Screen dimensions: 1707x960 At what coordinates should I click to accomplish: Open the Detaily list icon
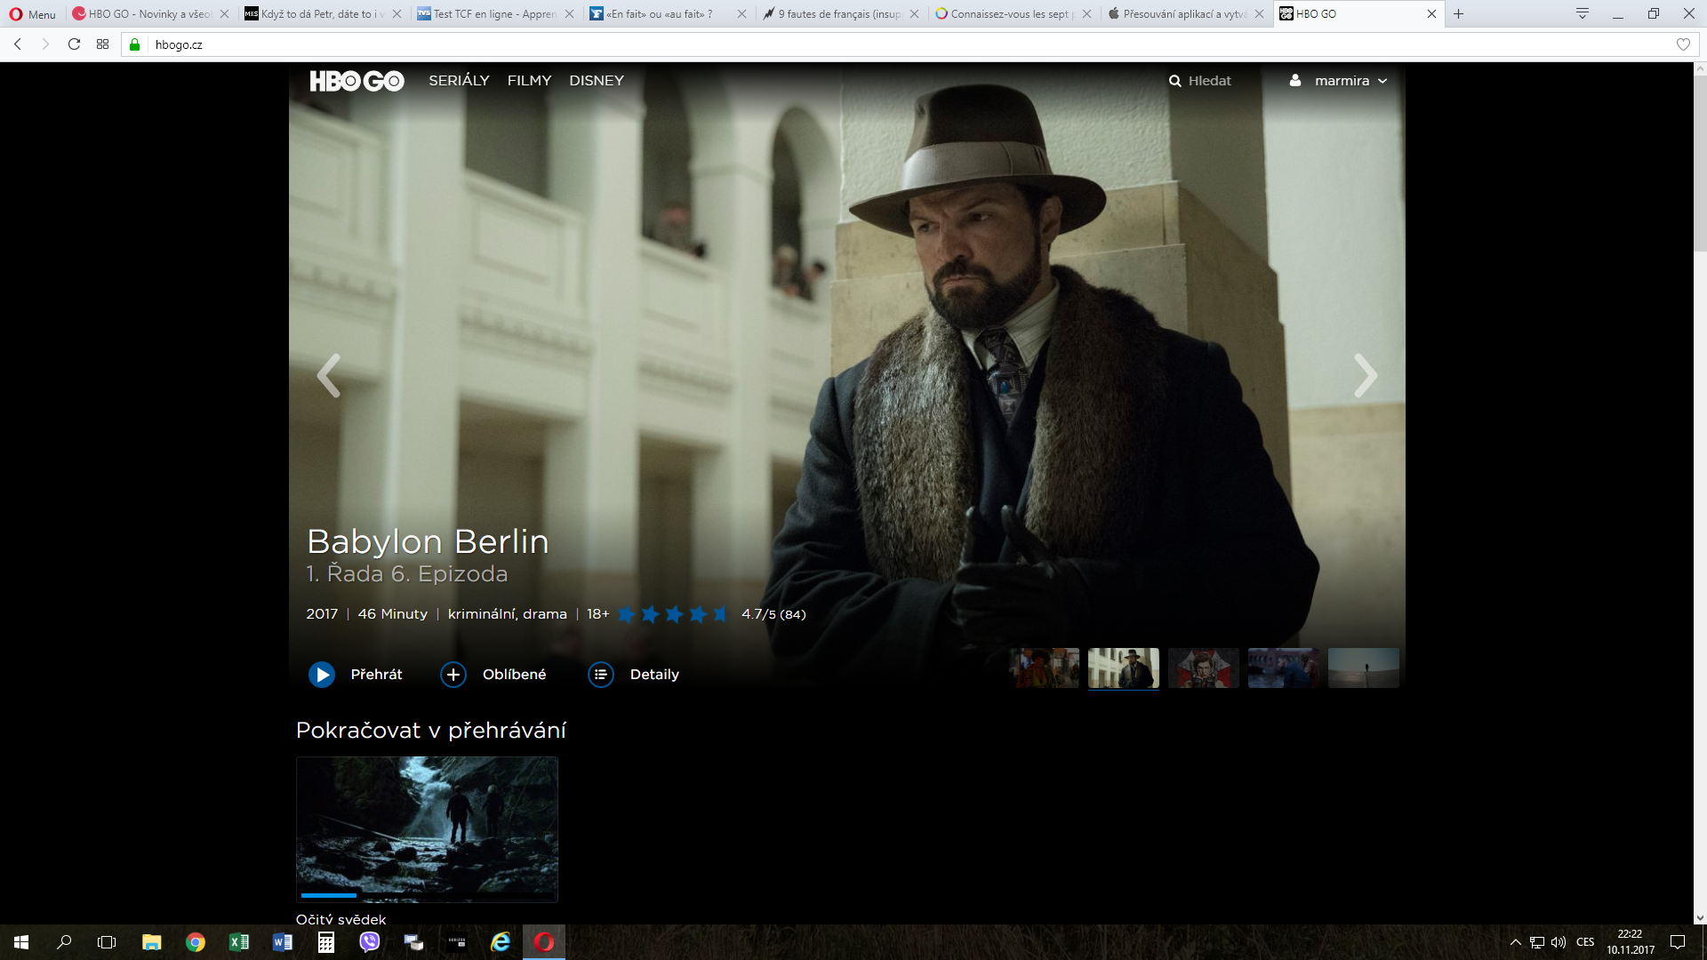pos(601,675)
